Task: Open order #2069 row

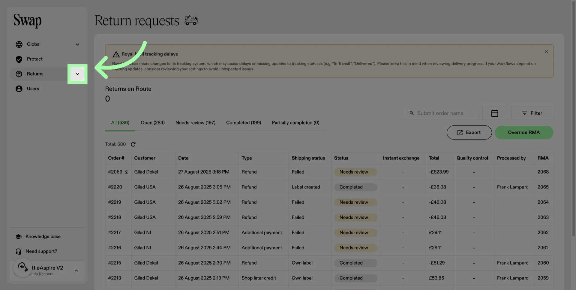Action: pos(329,172)
